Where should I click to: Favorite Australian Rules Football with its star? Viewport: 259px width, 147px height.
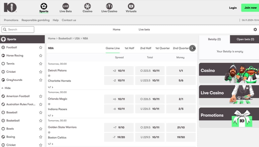[x=41, y=104]
